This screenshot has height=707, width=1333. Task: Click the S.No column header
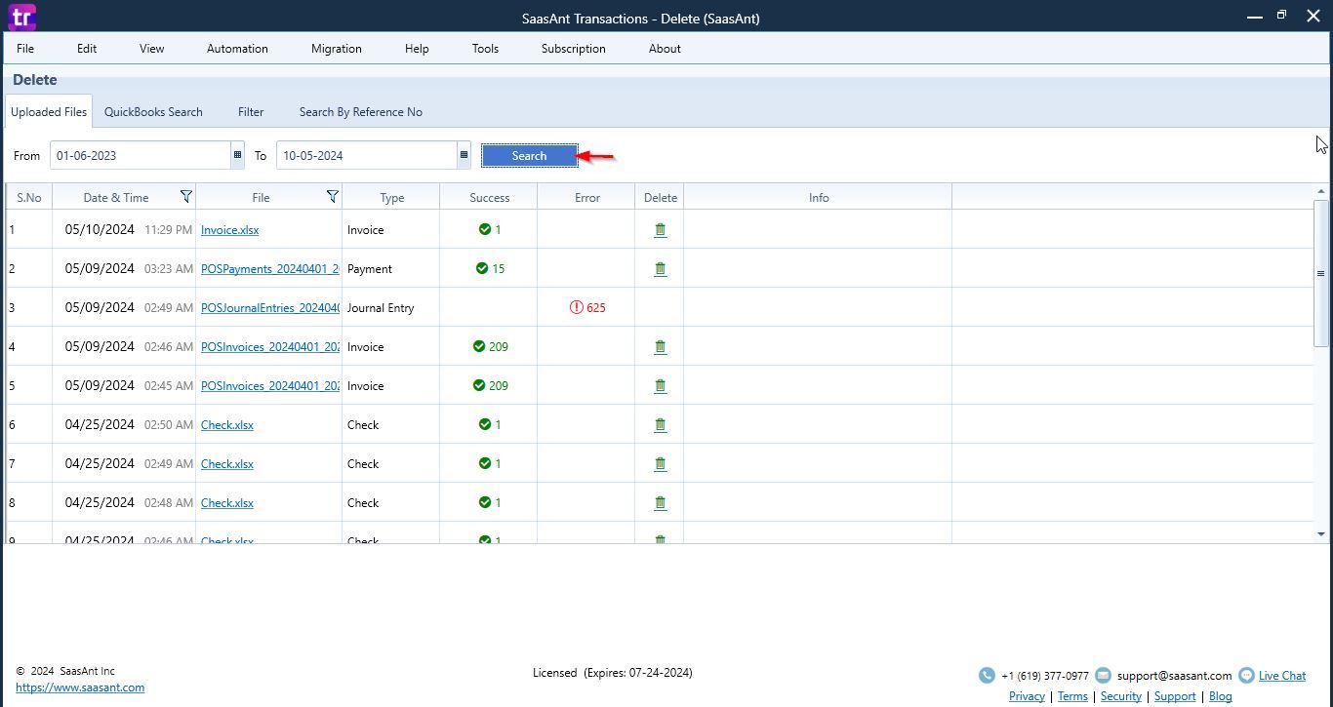coord(29,197)
